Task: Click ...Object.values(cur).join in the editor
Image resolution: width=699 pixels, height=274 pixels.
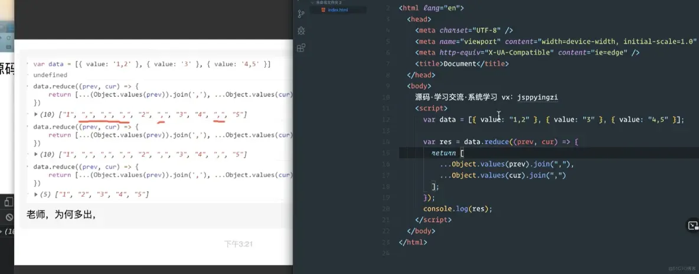Action: [503, 175]
